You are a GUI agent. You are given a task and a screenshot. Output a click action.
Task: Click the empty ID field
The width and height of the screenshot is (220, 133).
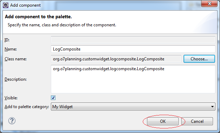[133, 40]
